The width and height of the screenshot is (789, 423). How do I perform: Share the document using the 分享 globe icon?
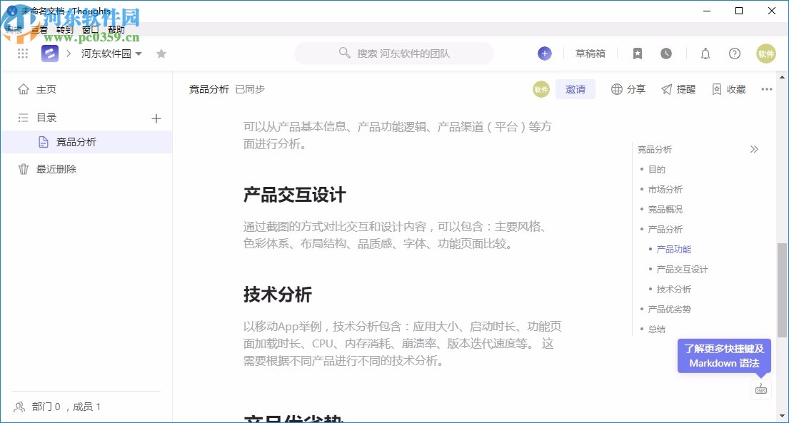[628, 88]
